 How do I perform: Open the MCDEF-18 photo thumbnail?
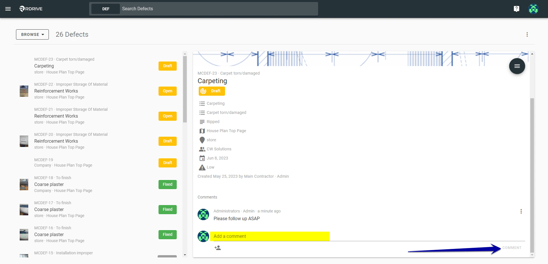click(24, 185)
